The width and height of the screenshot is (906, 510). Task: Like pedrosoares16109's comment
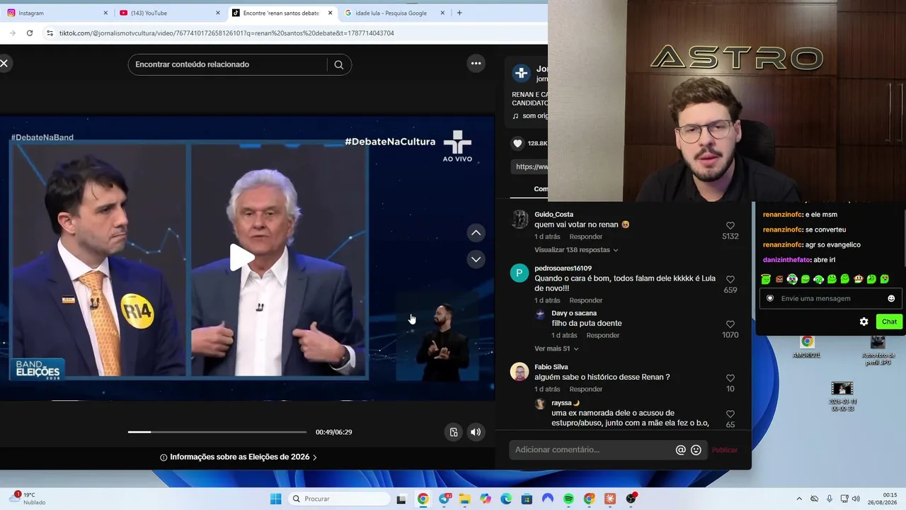(730, 279)
